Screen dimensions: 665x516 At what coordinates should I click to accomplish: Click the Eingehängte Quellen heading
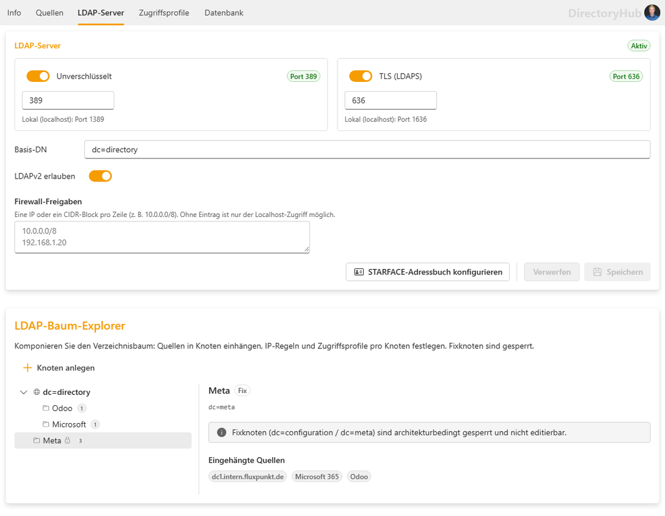[246, 460]
